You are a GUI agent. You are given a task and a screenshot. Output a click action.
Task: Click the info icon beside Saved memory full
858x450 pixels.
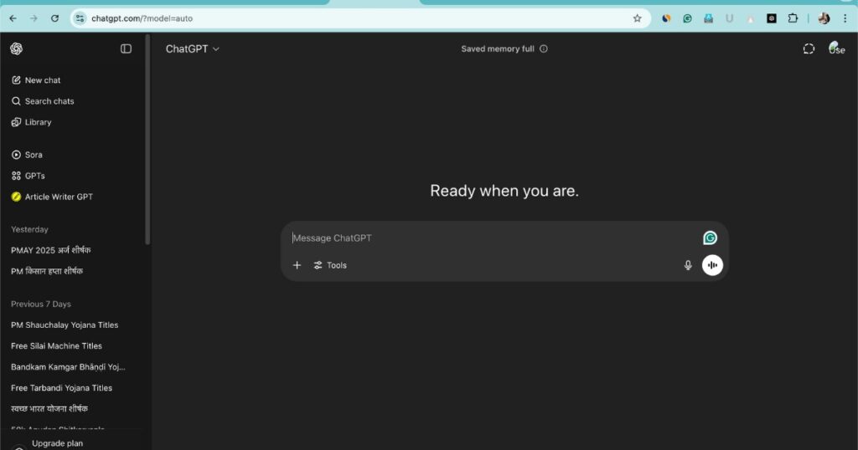(x=543, y=49)
